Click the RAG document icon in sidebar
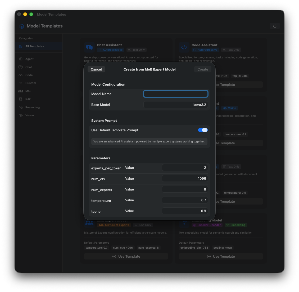 pos(21,99)
